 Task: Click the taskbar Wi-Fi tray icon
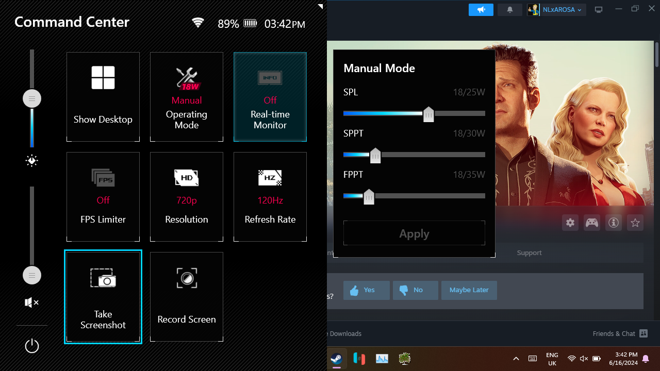(571, 359)
